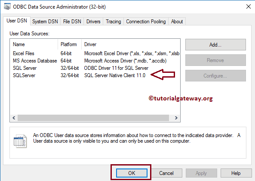Click the 64-bit platform cell for Excel Files
This screenshot has height=181, width=255.
tap(66, 53)
